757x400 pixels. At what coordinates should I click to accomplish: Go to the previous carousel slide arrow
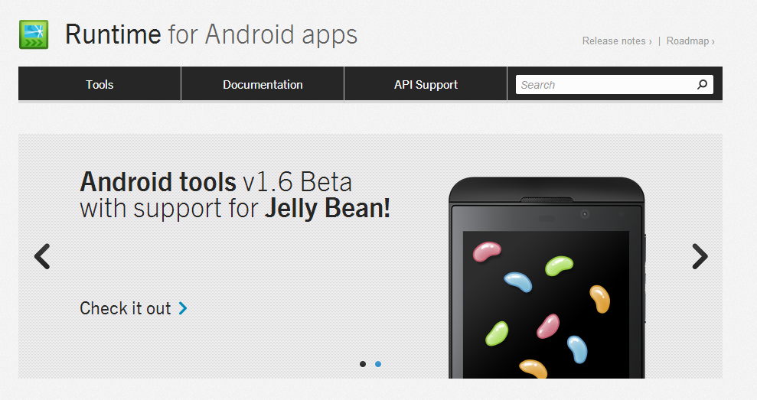coord(43,256)
